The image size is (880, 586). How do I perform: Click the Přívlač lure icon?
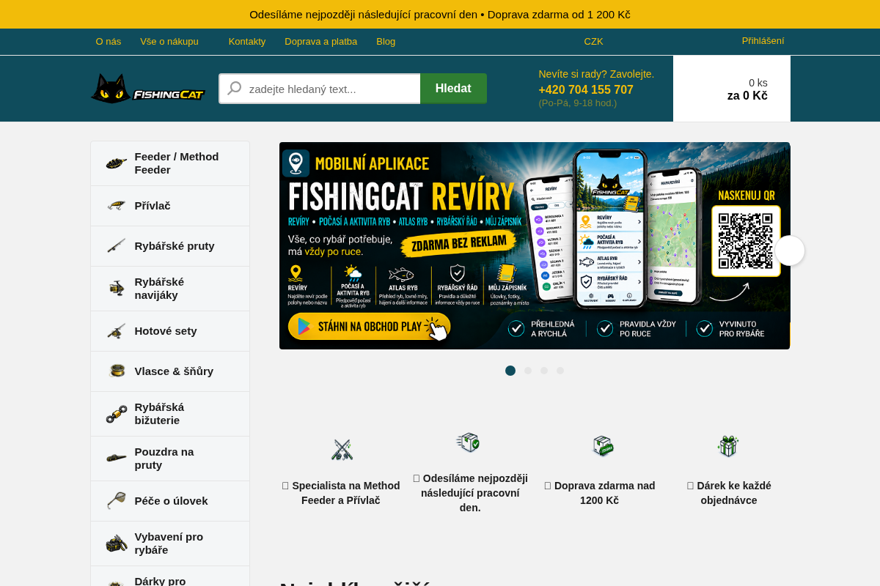[x=116, y=206]
